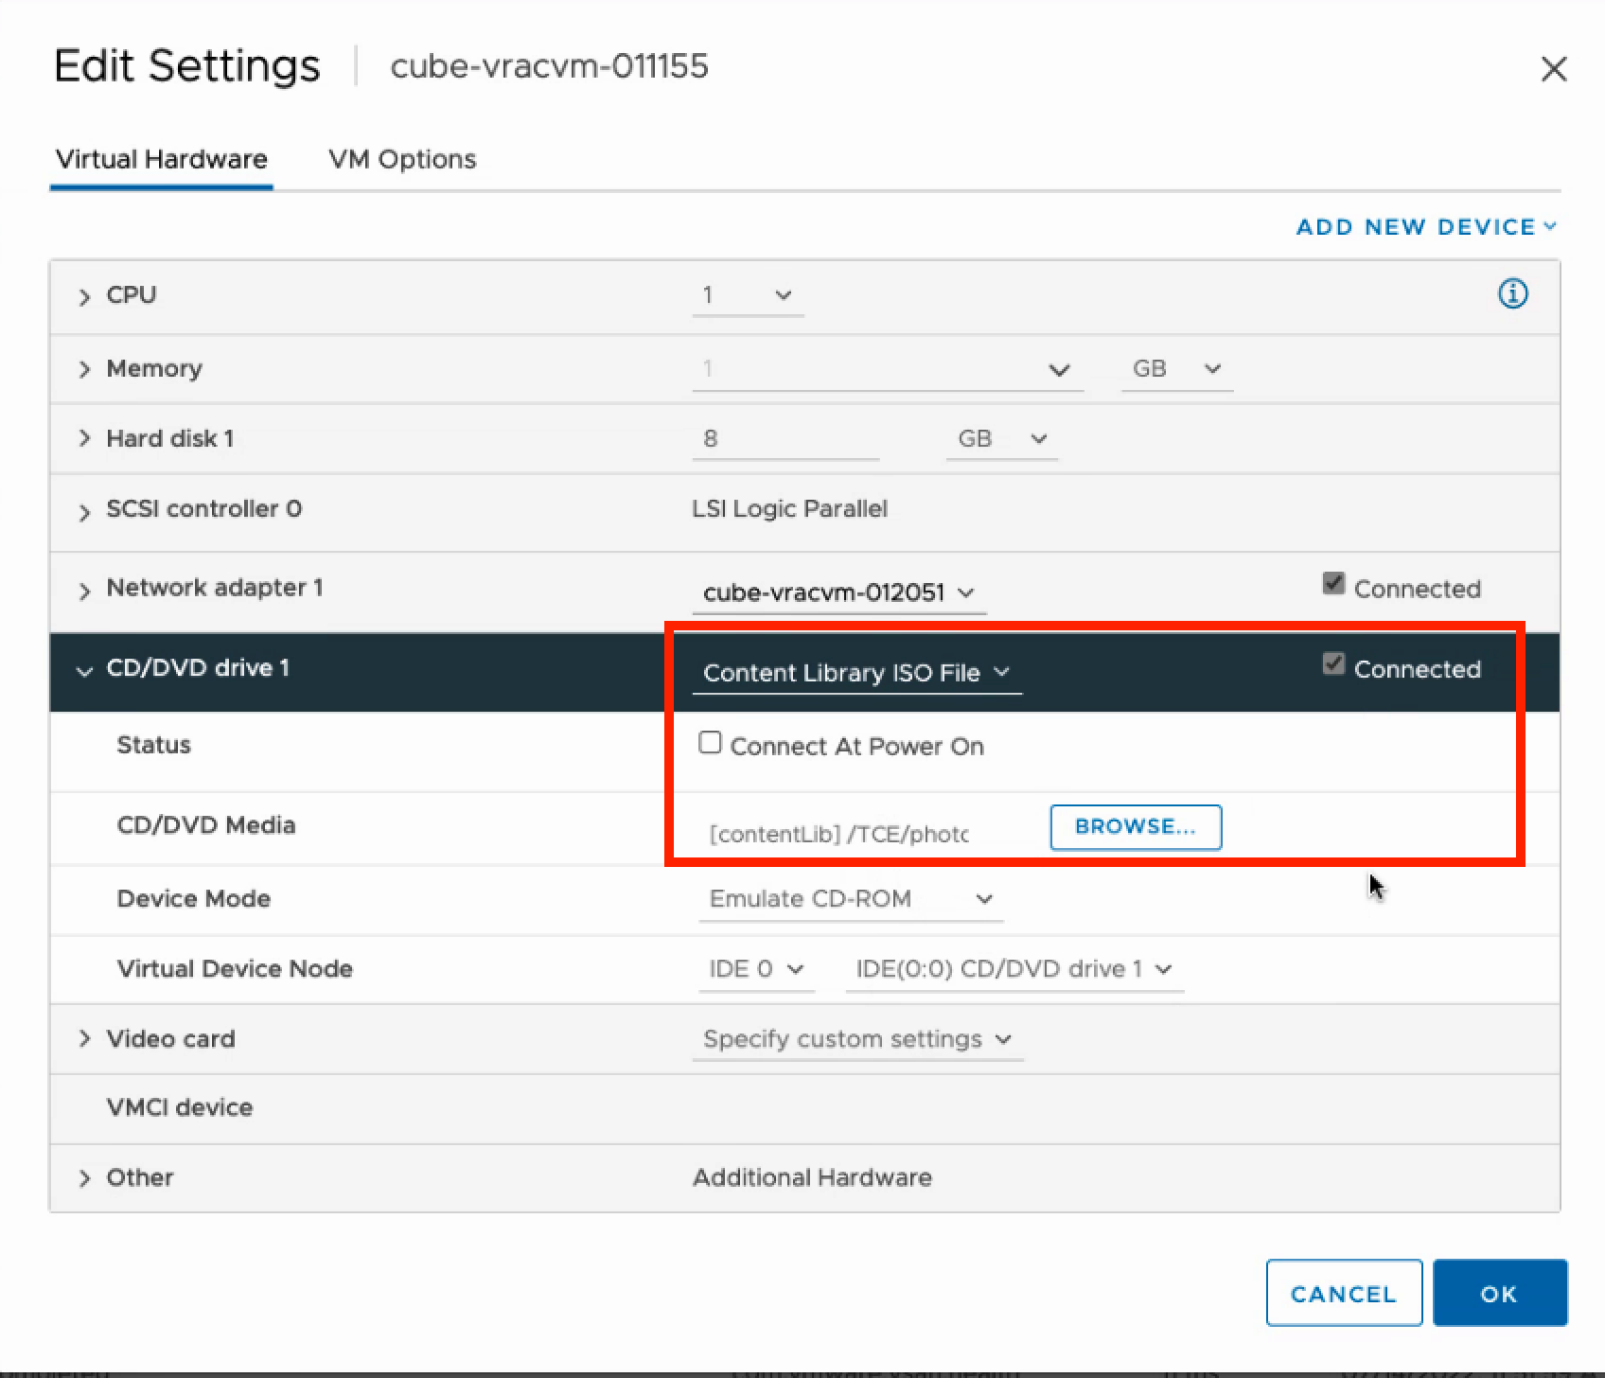This screenshot has width=1605, height=1378.
Task: Expand SCSI controller 0 row
Action: 84,511
